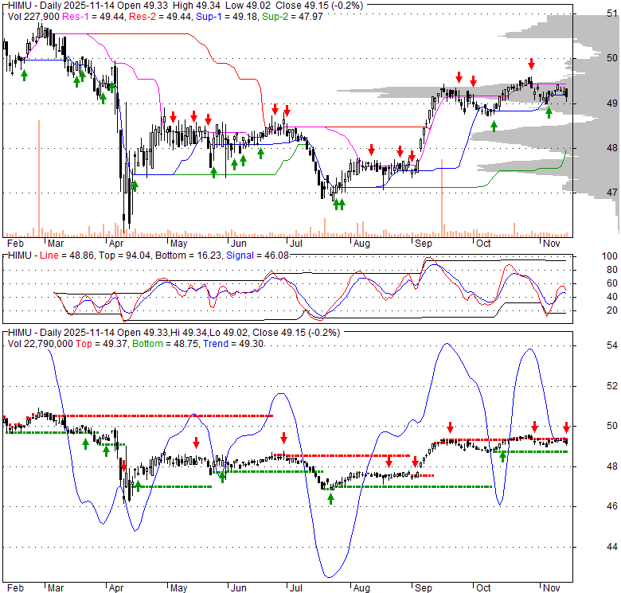Click the Sep label on top chart axis
Image resolution: width=621 pixels, height=593 pixels.
[x=423, y=244]
